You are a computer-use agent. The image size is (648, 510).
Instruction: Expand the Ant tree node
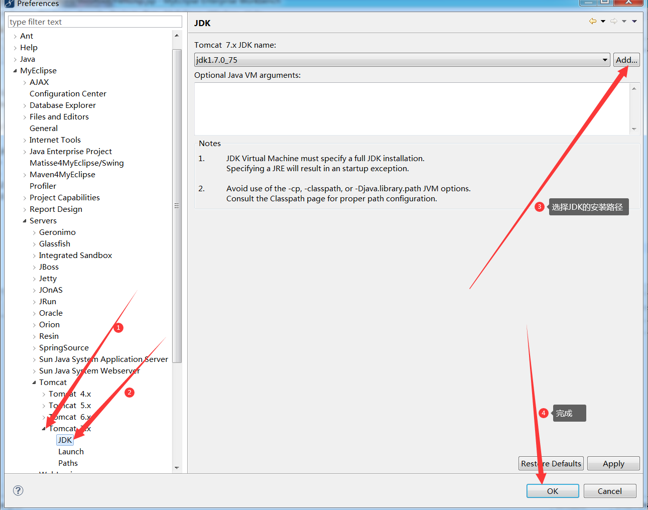15,36
